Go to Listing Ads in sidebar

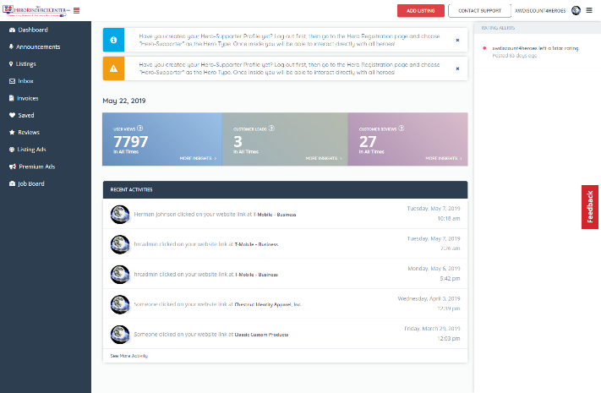click(31, 150)
